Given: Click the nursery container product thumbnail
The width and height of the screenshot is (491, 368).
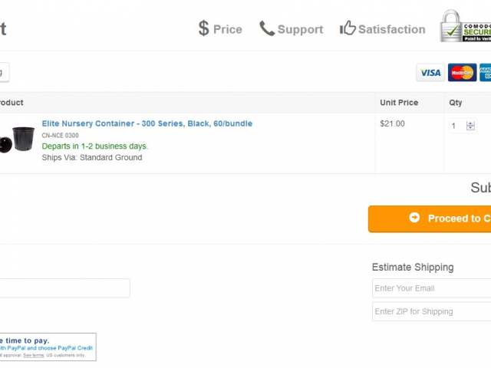Looking at the screenshot, I should pyautogui.click(x=18, y=140).
